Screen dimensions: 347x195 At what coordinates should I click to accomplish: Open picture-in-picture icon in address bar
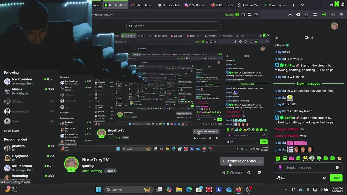[x=243, y=15]
